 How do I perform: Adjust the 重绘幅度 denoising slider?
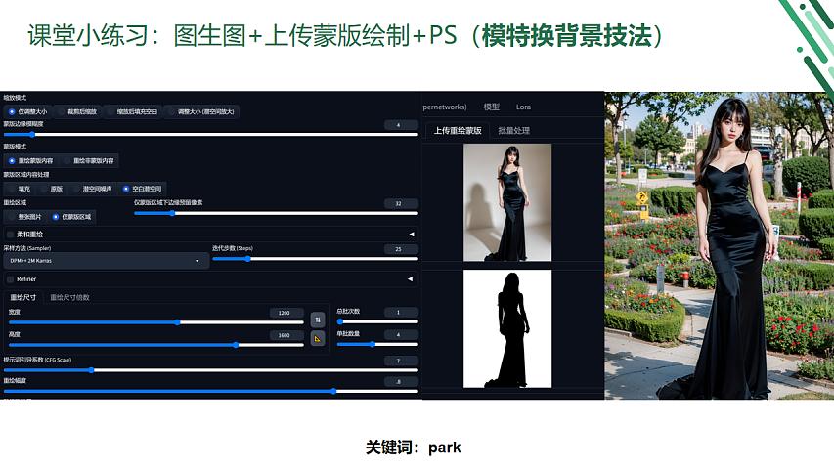point(210,392)
